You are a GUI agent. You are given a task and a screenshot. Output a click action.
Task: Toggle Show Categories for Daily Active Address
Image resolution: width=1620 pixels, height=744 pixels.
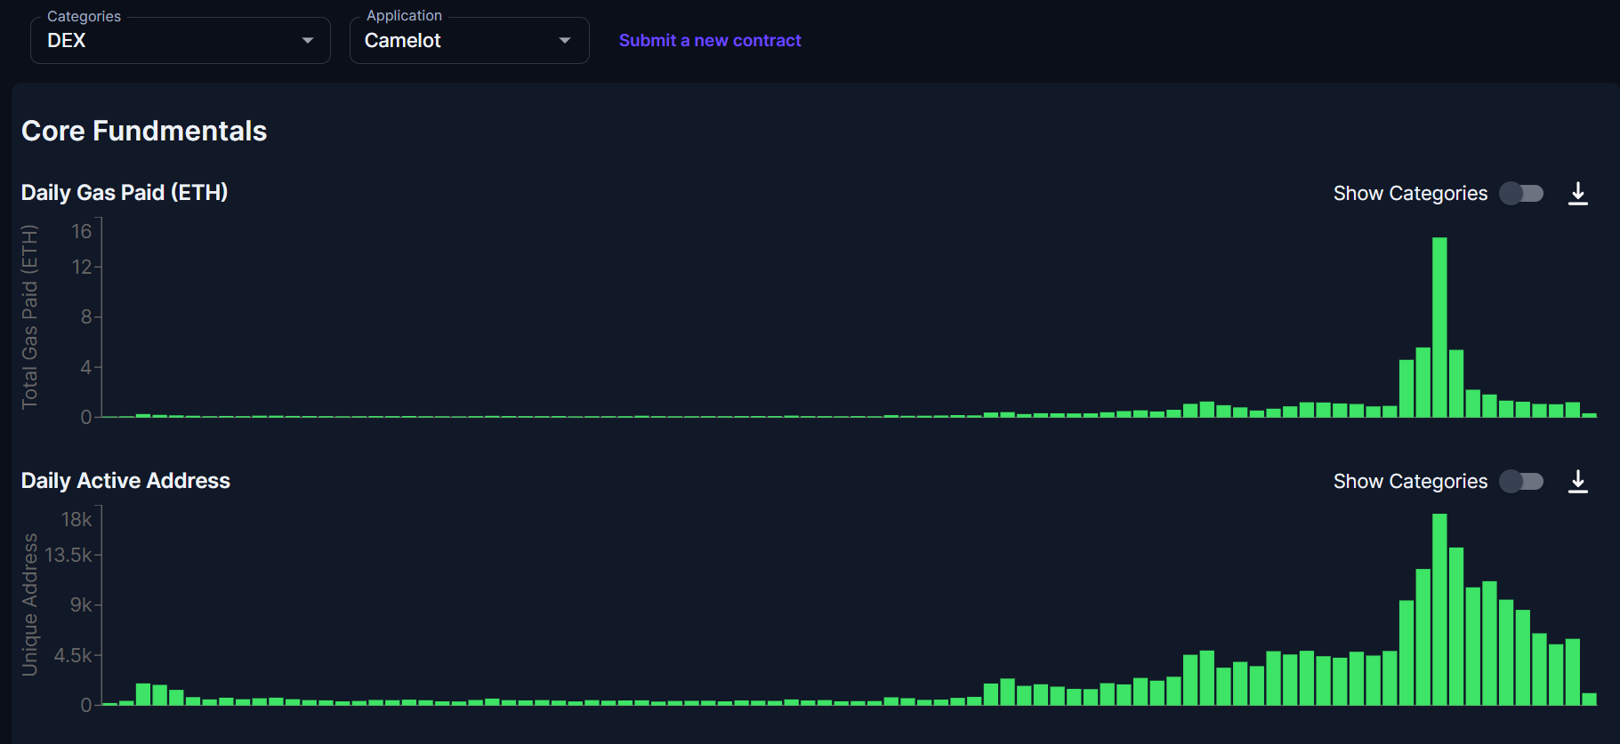[1521, 481]
